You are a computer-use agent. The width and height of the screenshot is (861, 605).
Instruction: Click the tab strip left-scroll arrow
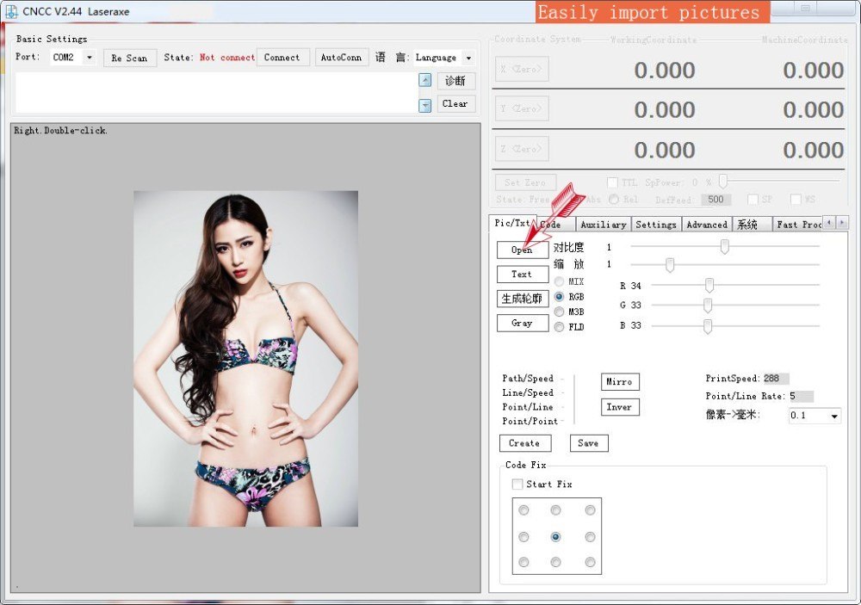tap(828, 222)
